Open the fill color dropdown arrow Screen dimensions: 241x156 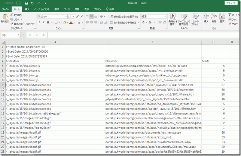point(67,22)
